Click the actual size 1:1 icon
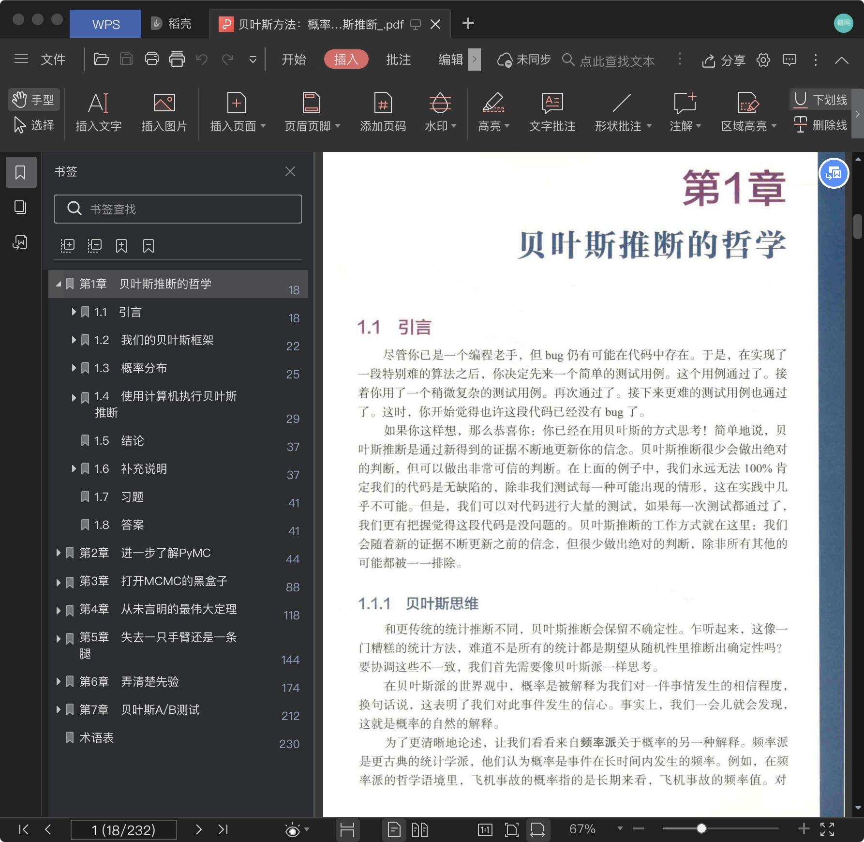Screen dimensions: 864x842 (x=485, y=830)
